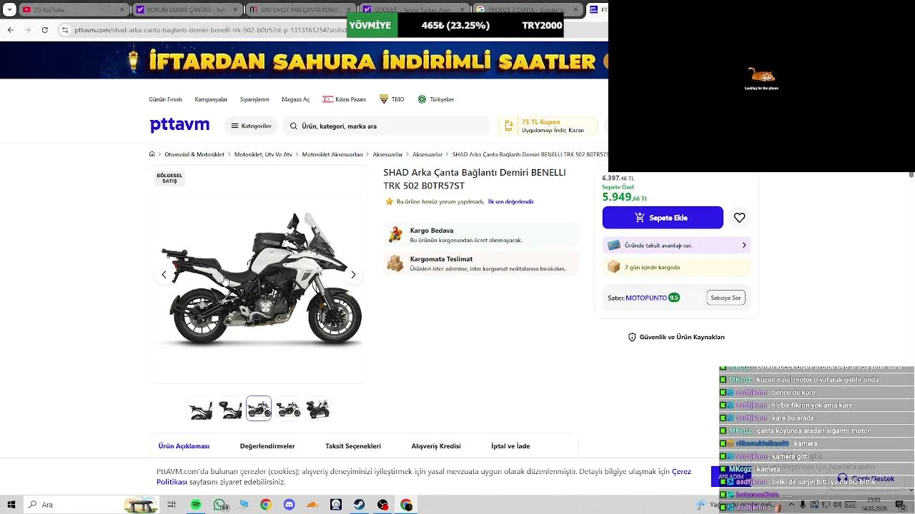Open the Kategoriler hamburger menu

251,126
